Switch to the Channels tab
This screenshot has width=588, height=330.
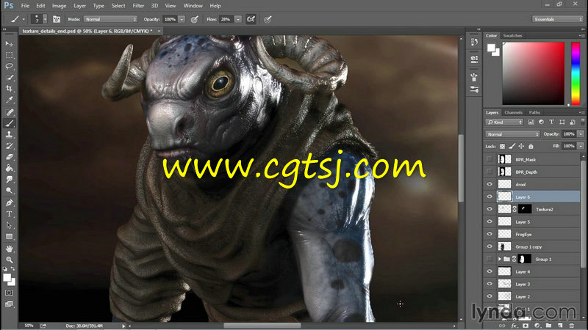(513, 112)
